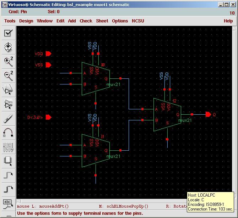Click the VDD input pin
Viewport: 238px width, 218px height.
click(49, 54)
